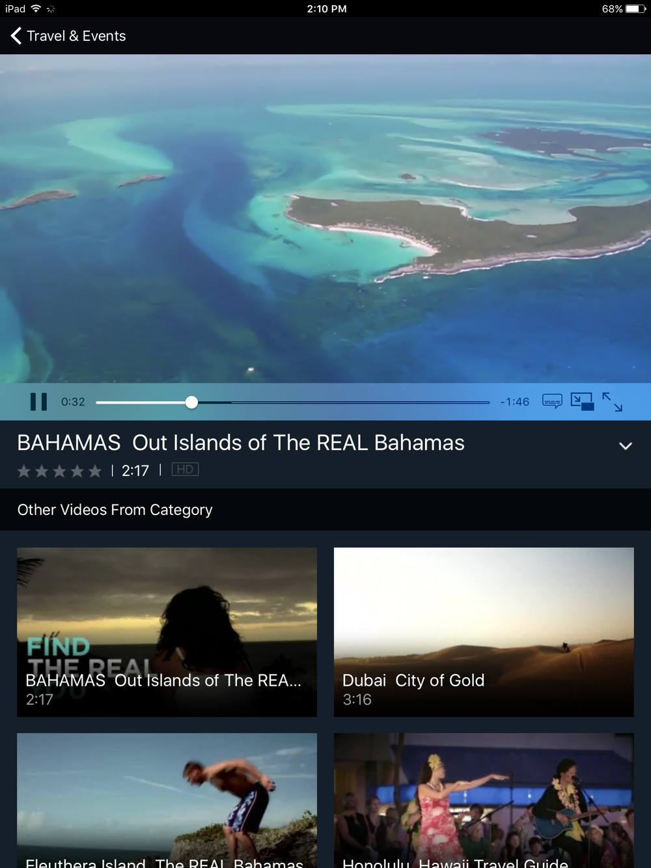Open BAHAMAS Out Islands thumbnail video
This screenshot has height=868, width=651.
(167, 632)
